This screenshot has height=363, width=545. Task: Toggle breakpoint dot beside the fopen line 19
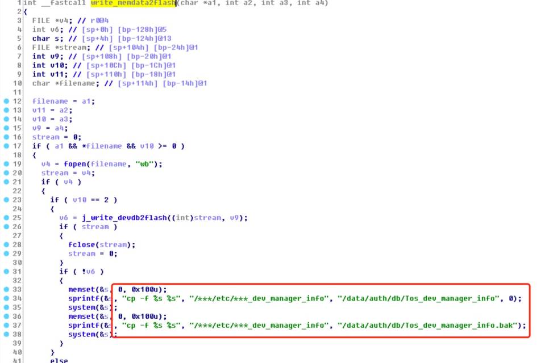6,164
